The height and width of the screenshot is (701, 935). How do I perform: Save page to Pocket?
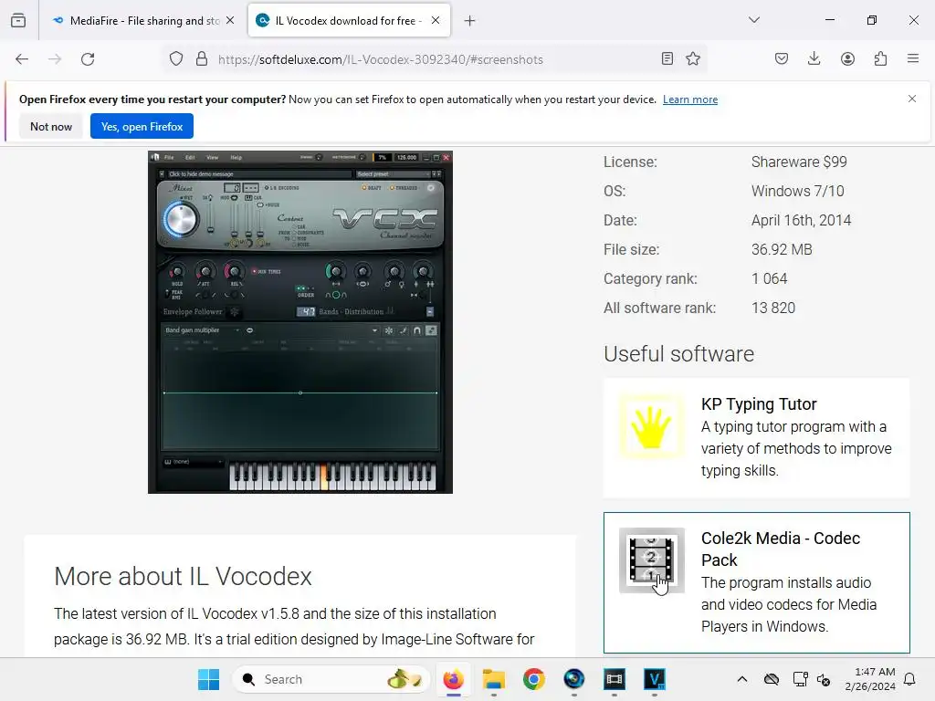(x=782, y=58)
